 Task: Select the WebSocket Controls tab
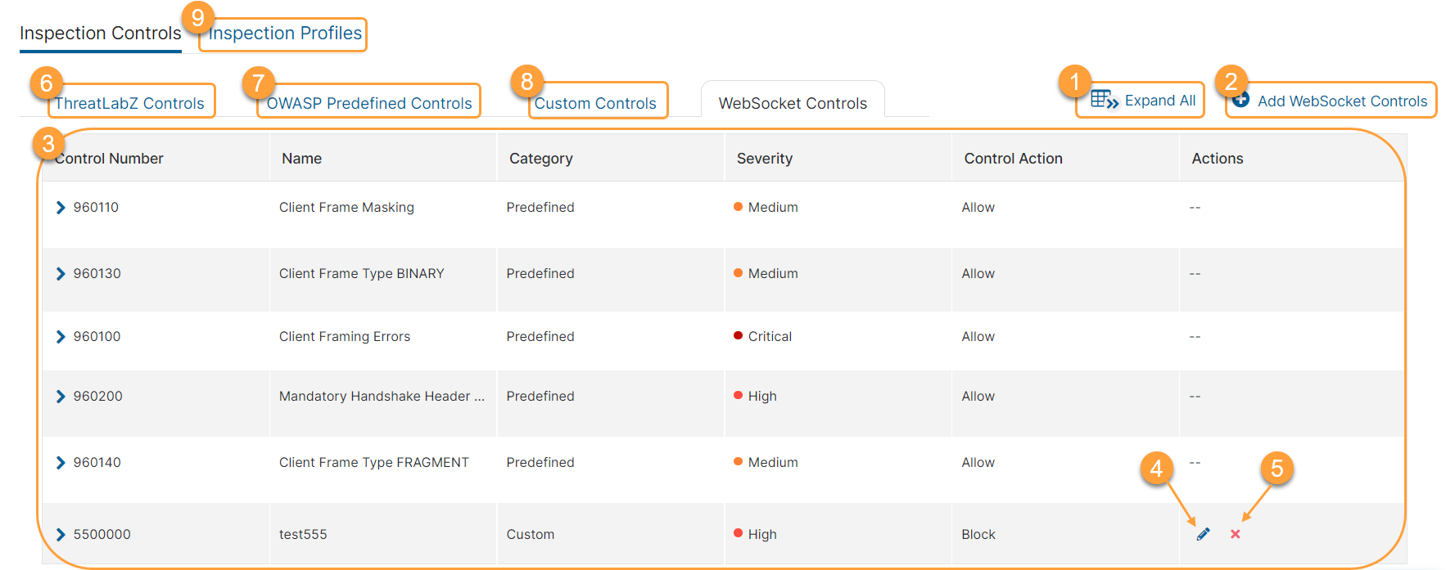coord(793,104)
